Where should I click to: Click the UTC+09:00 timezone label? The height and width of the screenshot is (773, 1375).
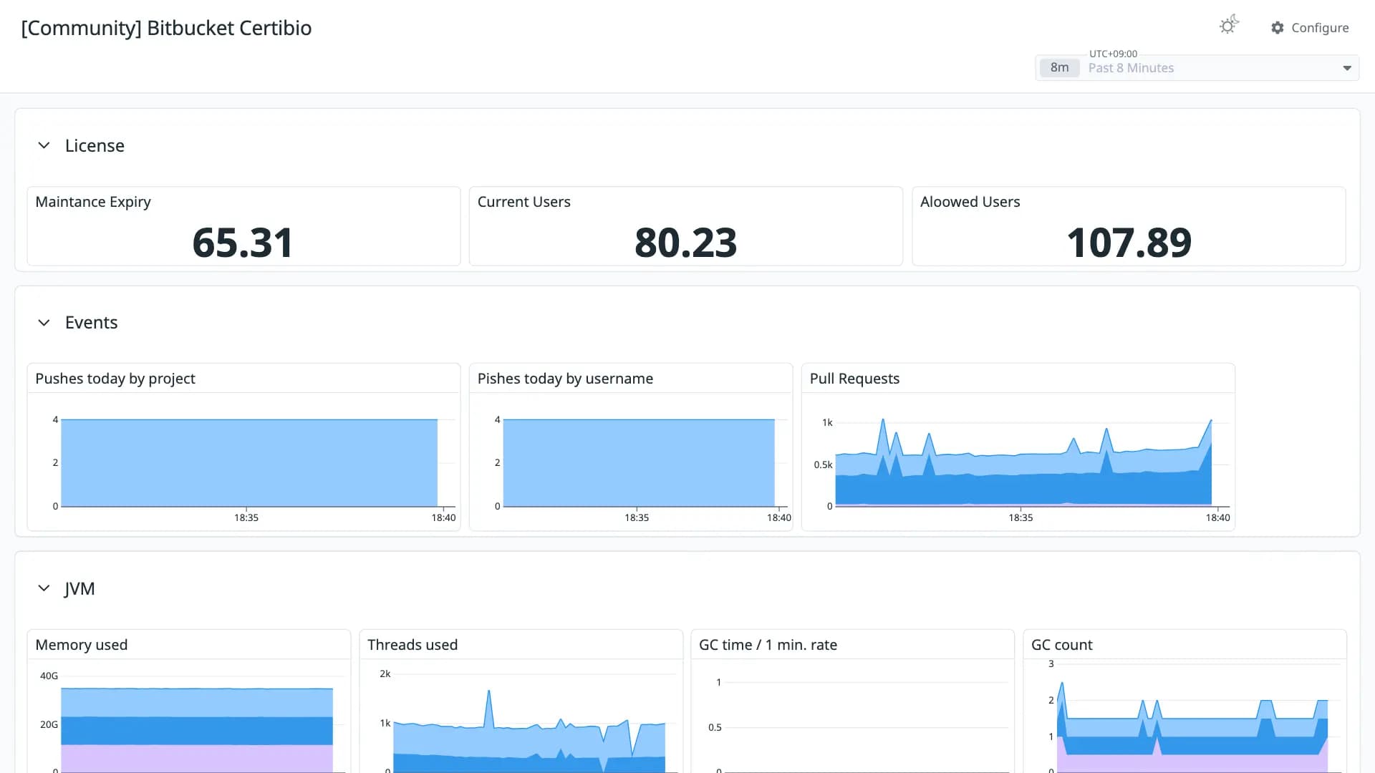(x=1113, y=54)
